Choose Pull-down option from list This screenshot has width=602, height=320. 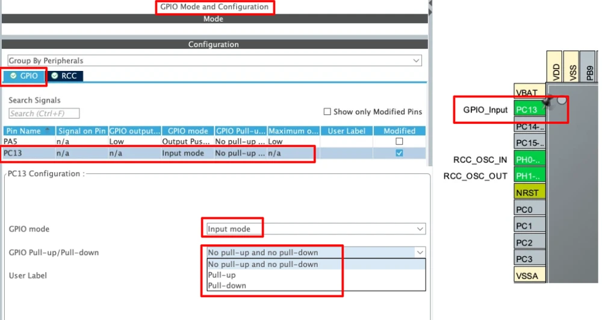click(316, 286)
